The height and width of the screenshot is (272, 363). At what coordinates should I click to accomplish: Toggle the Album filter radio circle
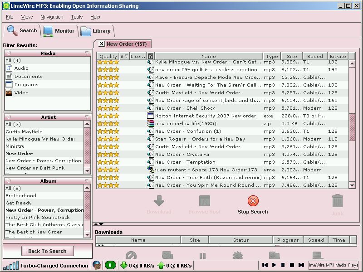(9, 180)
